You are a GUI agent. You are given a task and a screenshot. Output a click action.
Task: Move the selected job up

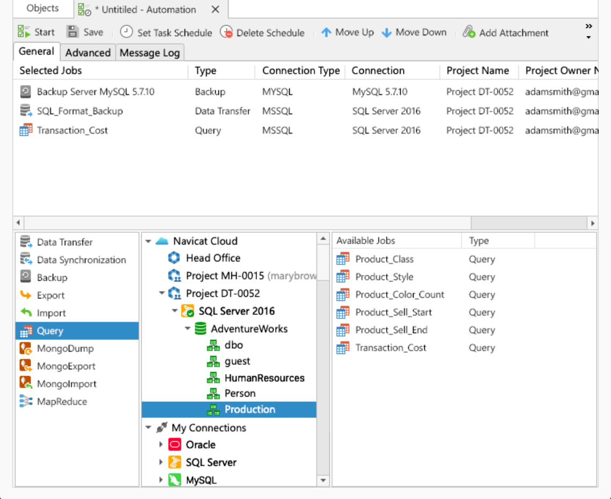[x=326, y=32]
